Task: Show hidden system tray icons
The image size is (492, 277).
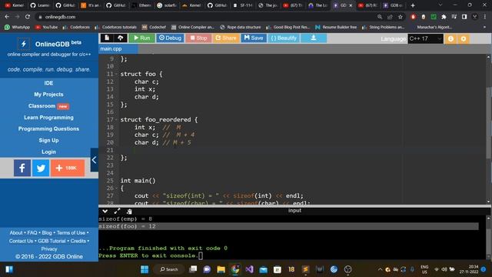Action: [380, 269]
